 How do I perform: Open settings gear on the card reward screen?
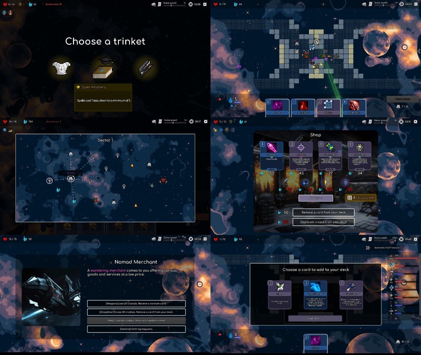(x=416, y=239)
